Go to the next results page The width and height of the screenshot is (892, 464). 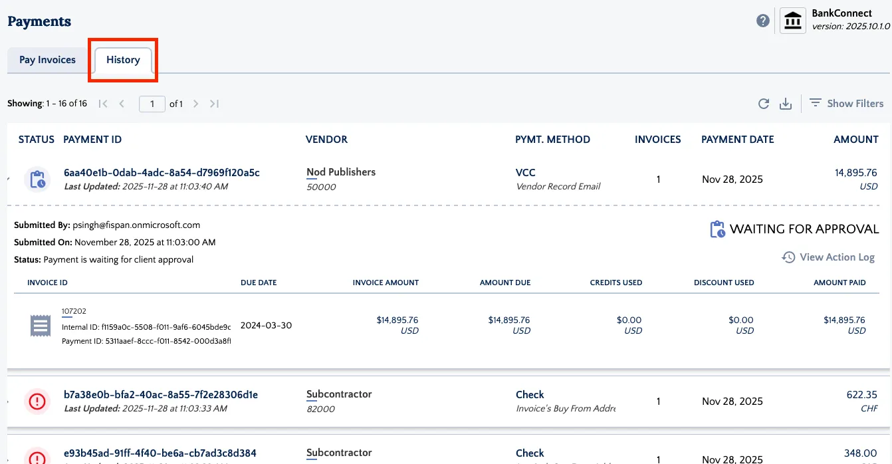[x=195, y=104]
